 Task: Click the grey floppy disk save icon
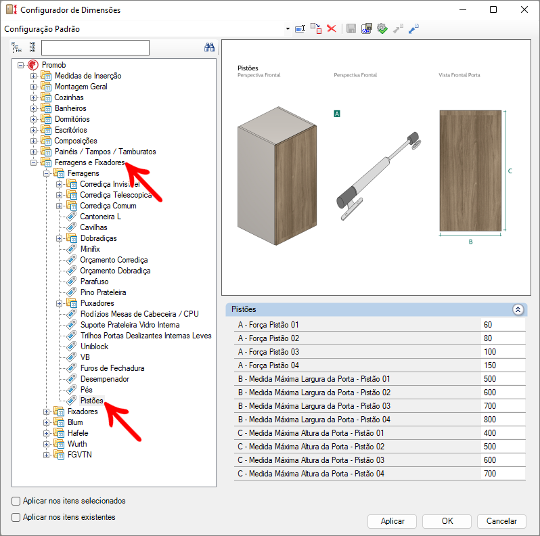pyautogui.click(x=351, y=28)
